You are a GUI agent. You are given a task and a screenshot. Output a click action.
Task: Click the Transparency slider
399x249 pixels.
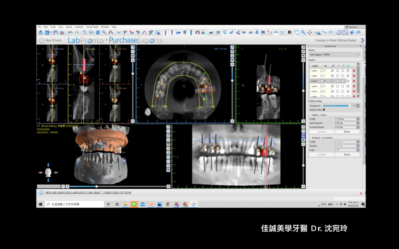(x=336, y=106)
